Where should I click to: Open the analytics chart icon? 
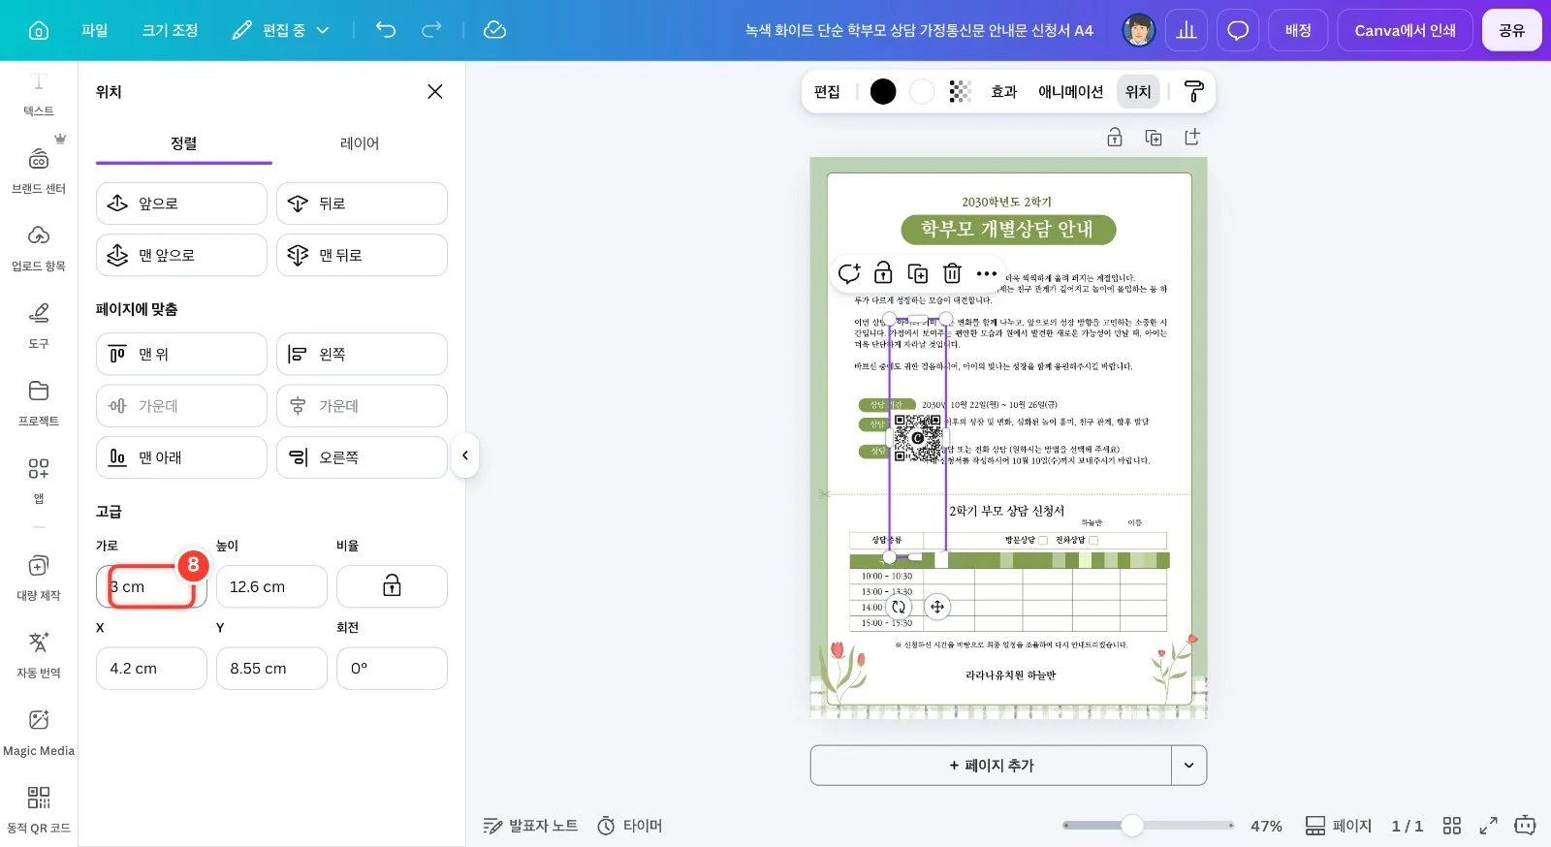point(1187,30)
